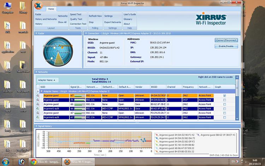This screenshot has height=166, width=265.
Task: Sort by Vendor column header
Action: pos(142,87)
